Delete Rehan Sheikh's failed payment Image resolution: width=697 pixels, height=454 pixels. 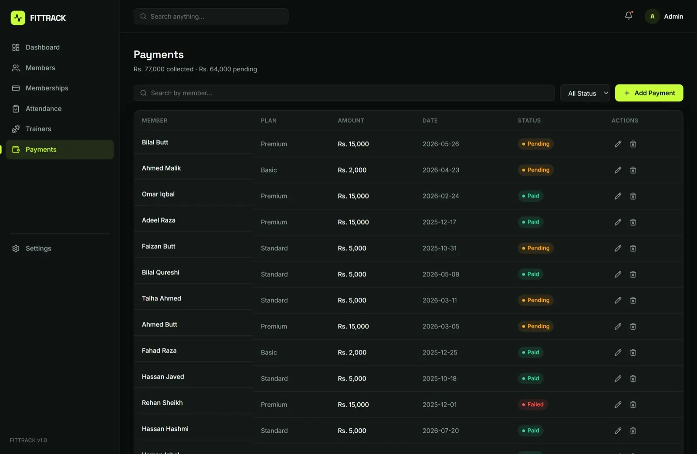pyautogui.click(x=633, y=405)
